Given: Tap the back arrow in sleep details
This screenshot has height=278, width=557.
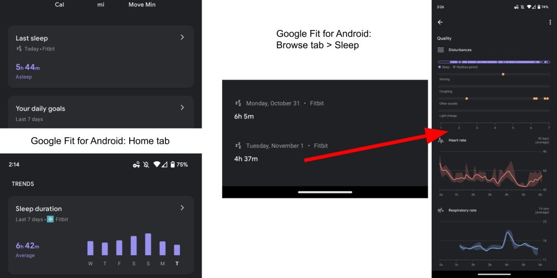Looking at the screenshot, I should tap(440, 22).
